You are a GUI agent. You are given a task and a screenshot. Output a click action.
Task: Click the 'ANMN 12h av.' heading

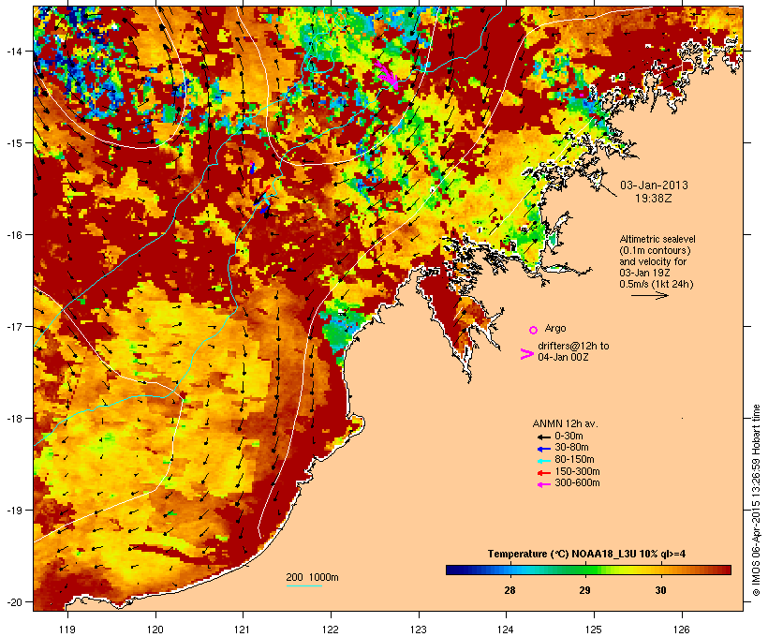[565, 423]
